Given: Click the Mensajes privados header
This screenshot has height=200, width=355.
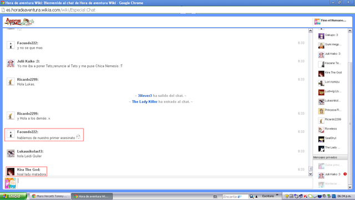Looking at the screenshot, I should (330, 157).
